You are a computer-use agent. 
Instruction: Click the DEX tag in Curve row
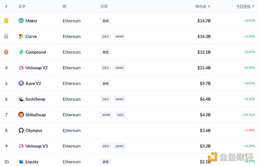tap(105, 37)
